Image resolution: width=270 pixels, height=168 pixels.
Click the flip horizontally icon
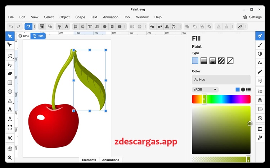click(167, 27)
